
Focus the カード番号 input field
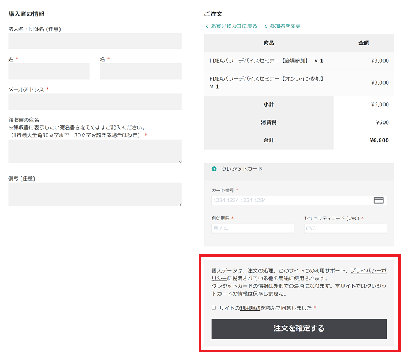tap(299, 200)
